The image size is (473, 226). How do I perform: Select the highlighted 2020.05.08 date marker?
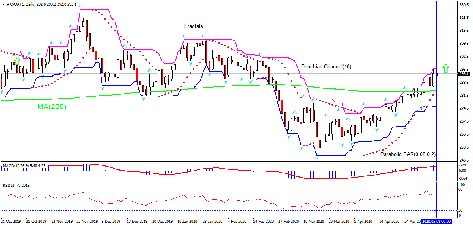[436, 222]
